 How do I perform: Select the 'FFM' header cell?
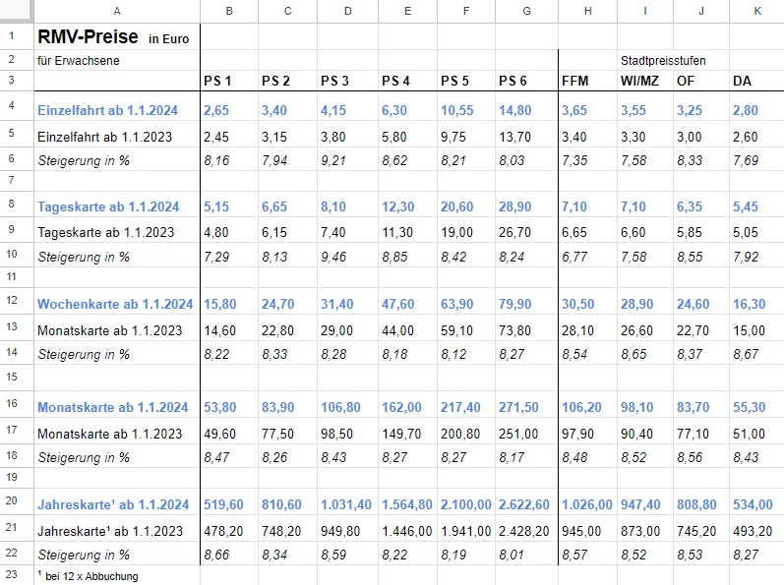click(x=587, y=81)
